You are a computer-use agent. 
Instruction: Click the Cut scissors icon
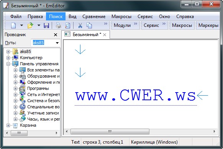pyautogui.click(x=80, y=25)
